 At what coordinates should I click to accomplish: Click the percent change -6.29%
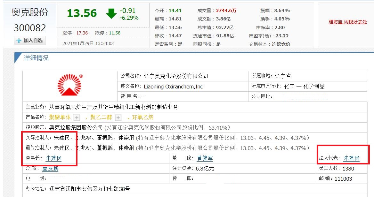[x=129, y=18]
